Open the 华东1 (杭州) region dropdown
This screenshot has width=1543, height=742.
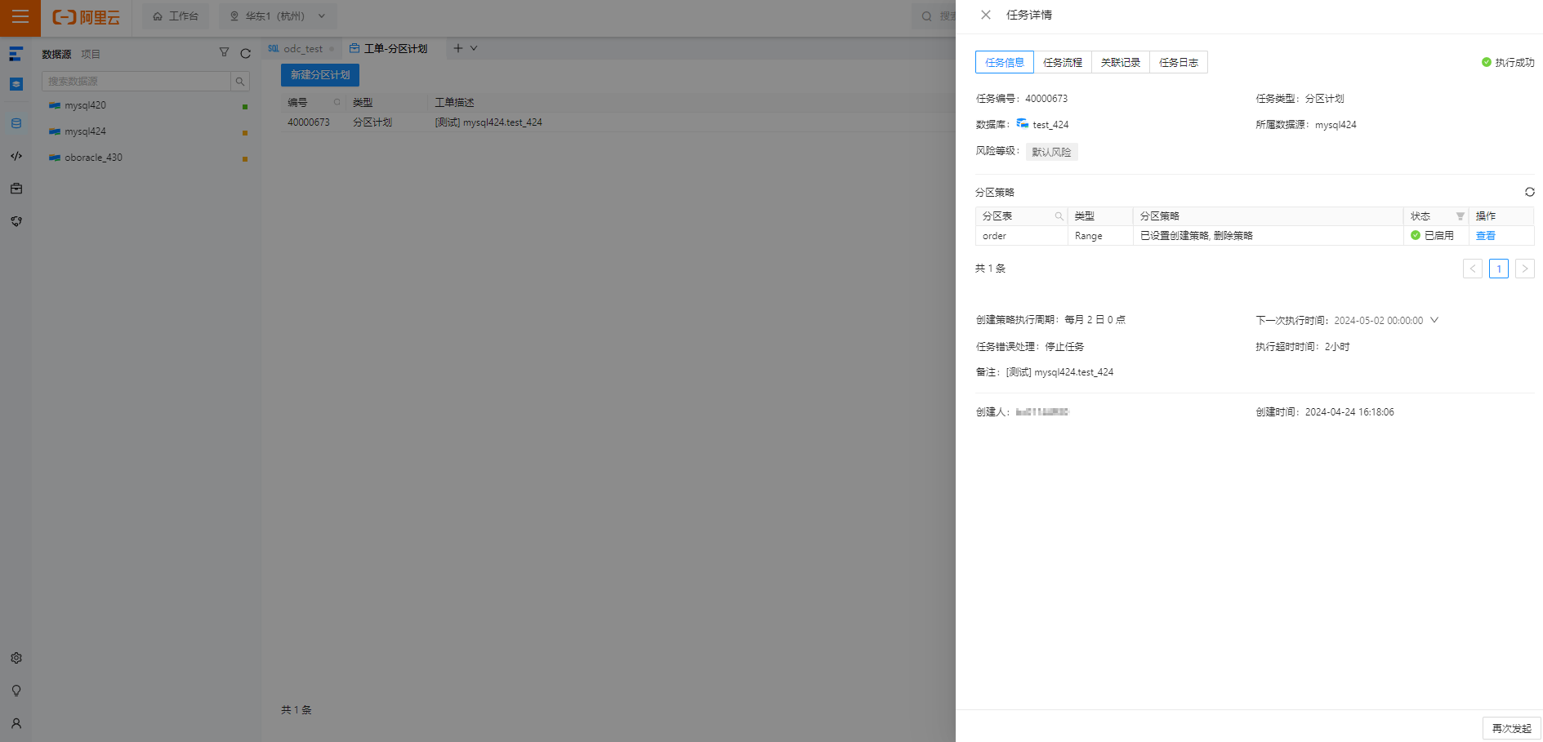click(x=278, y=16)
